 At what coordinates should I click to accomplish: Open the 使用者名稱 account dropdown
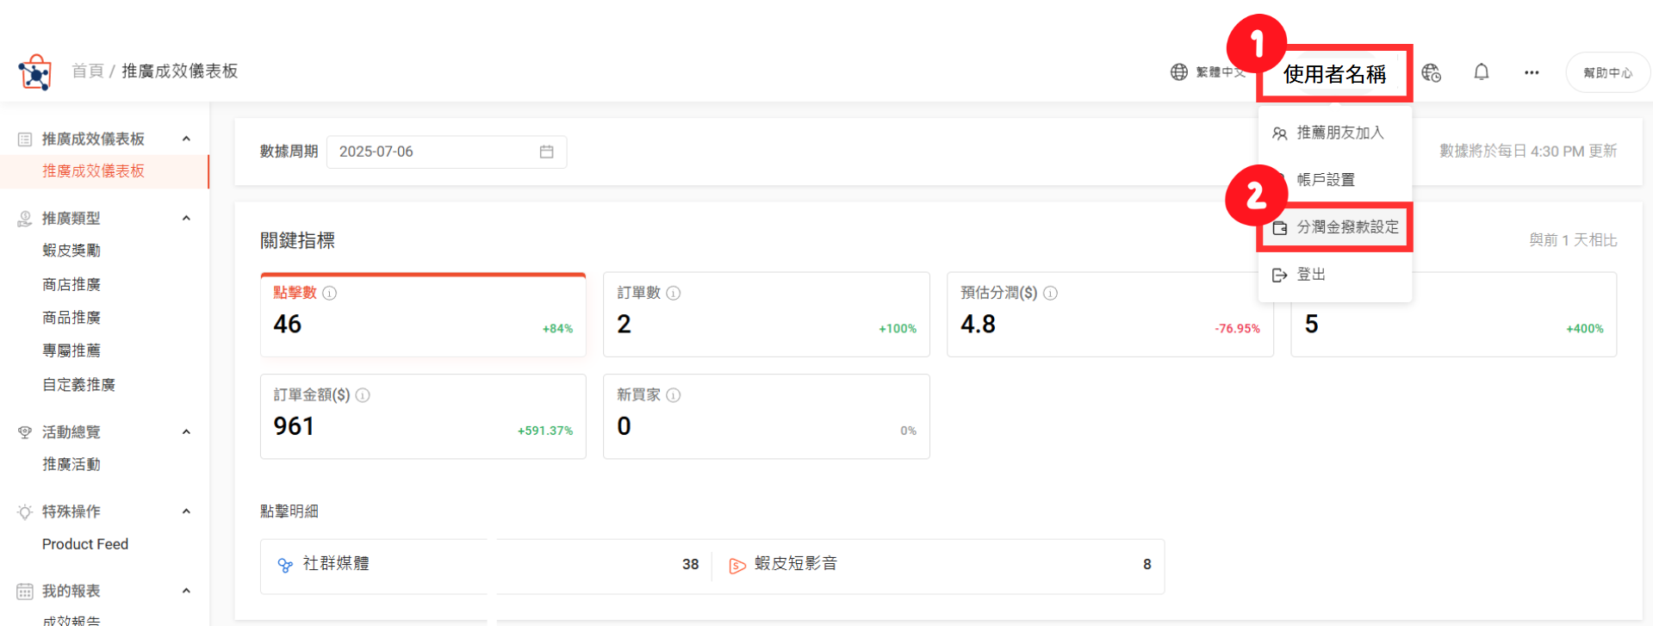[1334, 74]
